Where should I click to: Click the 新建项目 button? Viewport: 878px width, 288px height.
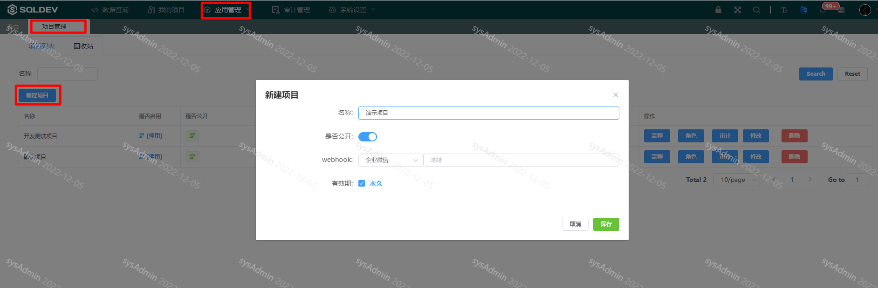[x=37, y=95]
